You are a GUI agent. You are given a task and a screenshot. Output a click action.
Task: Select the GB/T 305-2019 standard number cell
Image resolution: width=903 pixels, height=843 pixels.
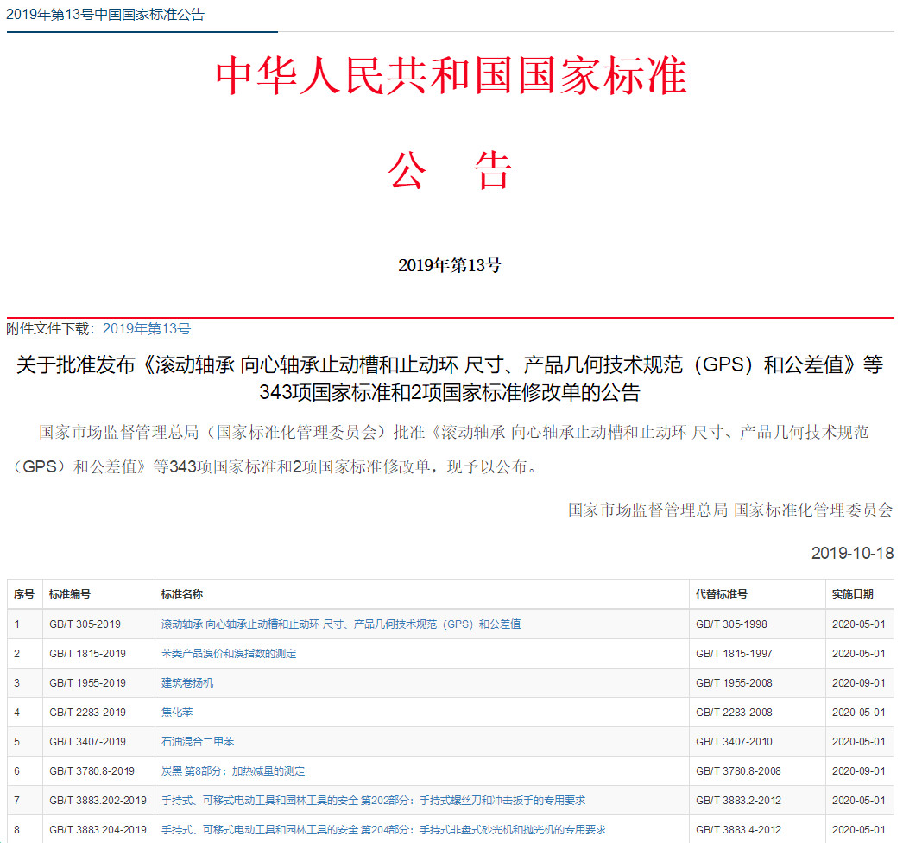pyautogui.click(x=85, y=624)
